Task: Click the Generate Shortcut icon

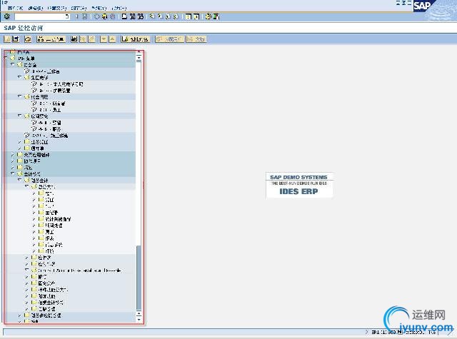Action: tap(196, 16)
